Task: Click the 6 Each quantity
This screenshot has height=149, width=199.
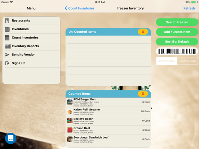Action: (x=146, y=102)
